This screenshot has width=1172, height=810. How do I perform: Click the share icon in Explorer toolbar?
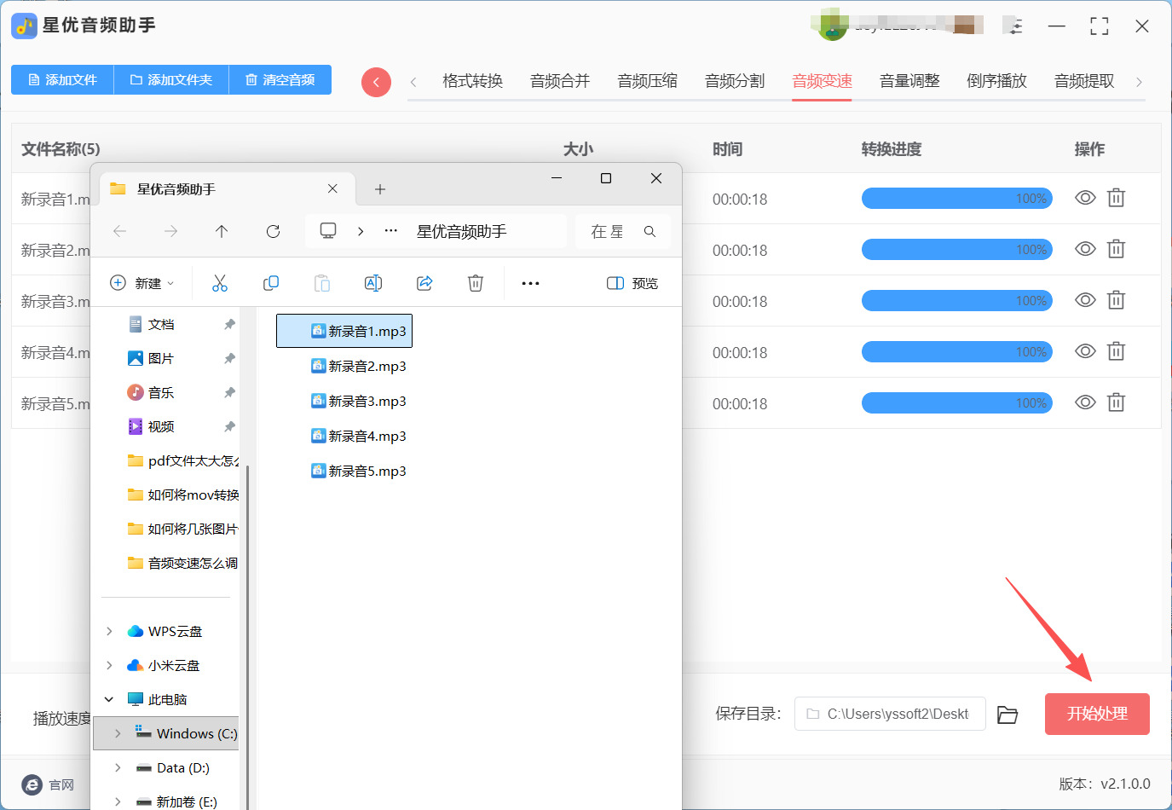pos(424,283)
